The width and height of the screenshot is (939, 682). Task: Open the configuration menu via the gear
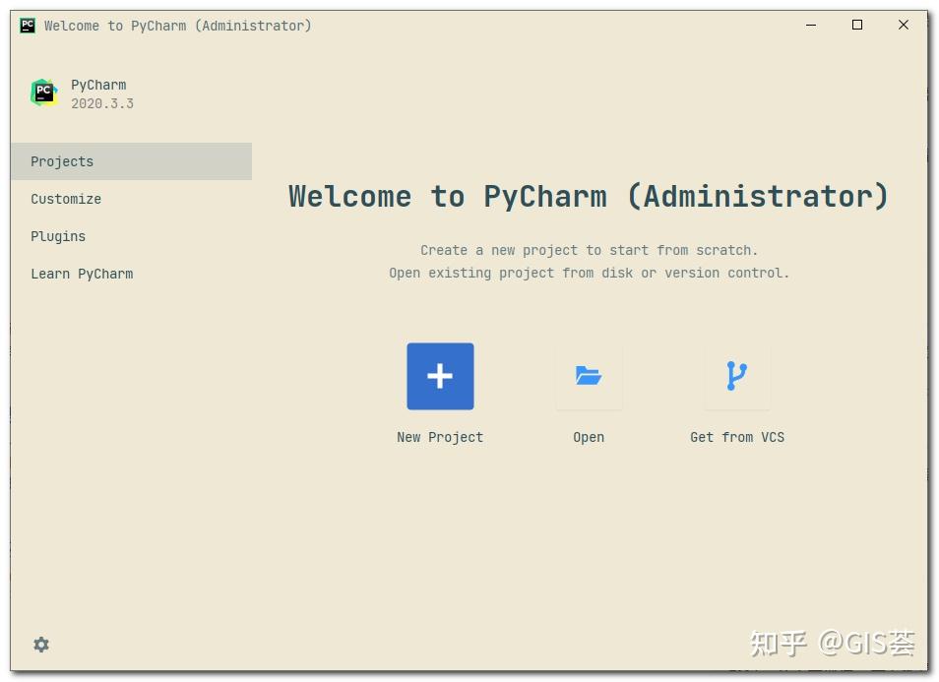(40, 644)
